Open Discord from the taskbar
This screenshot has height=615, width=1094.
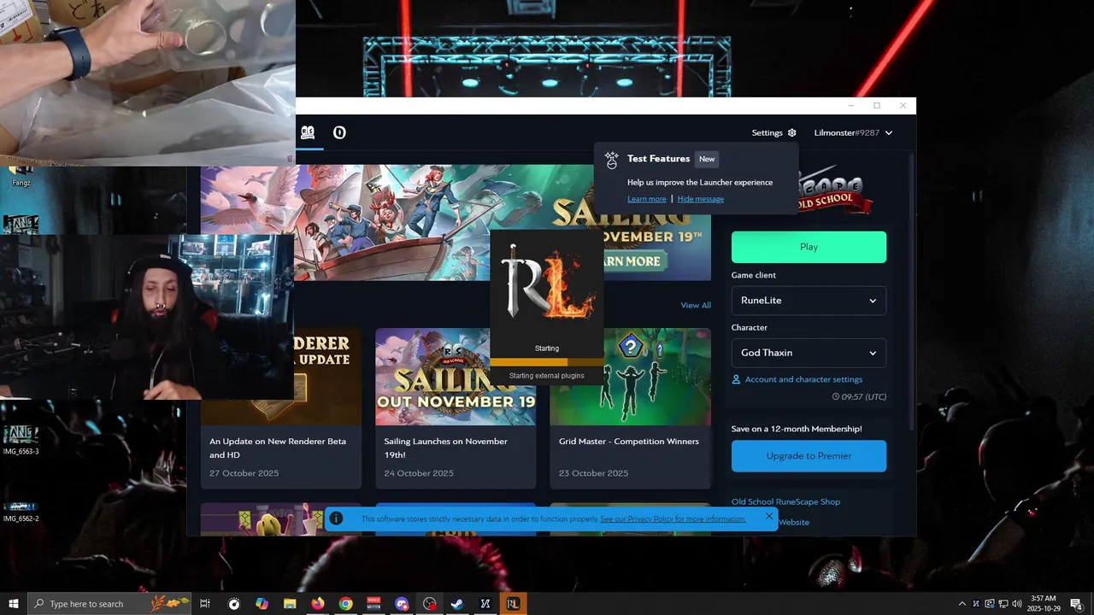402,604
